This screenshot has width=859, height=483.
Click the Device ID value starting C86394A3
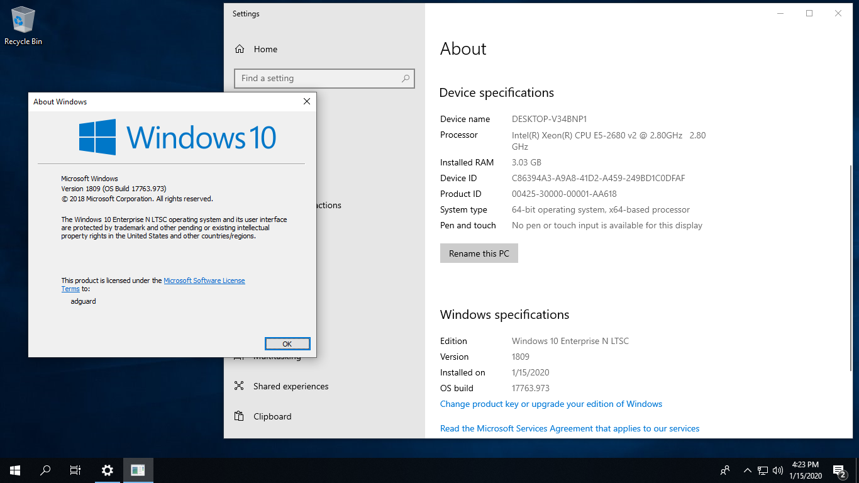click(x=599, y=178)
